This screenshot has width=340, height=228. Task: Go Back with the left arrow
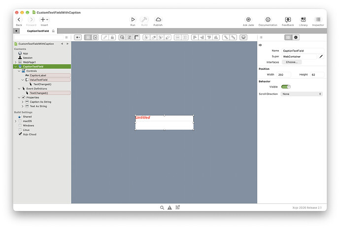(x=19, y=20)
